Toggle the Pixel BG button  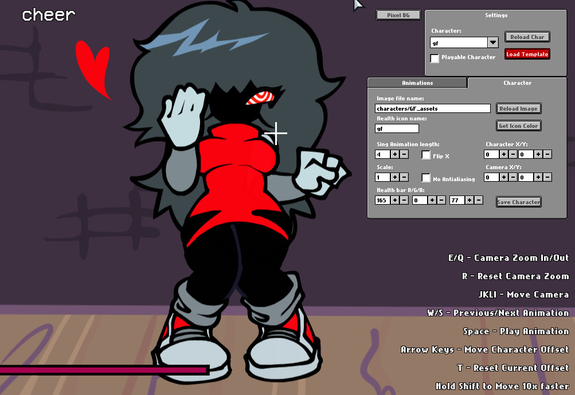pyautogui.click(x=398, y=15)
